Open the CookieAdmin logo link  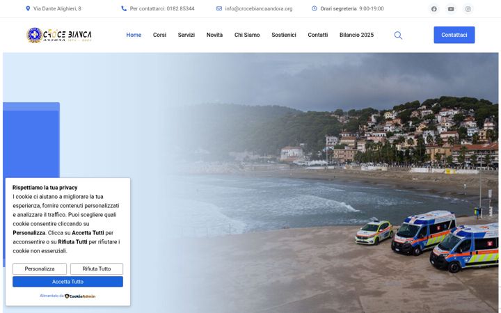click(x=80, y=296)
